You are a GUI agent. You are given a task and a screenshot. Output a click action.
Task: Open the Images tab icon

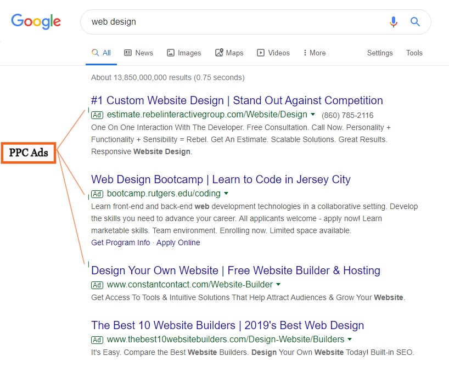coord(170,53)
